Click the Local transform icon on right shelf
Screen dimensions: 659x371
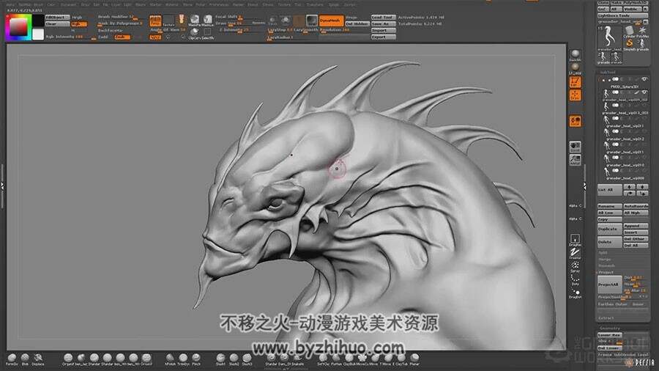click(x=575, y=121)
